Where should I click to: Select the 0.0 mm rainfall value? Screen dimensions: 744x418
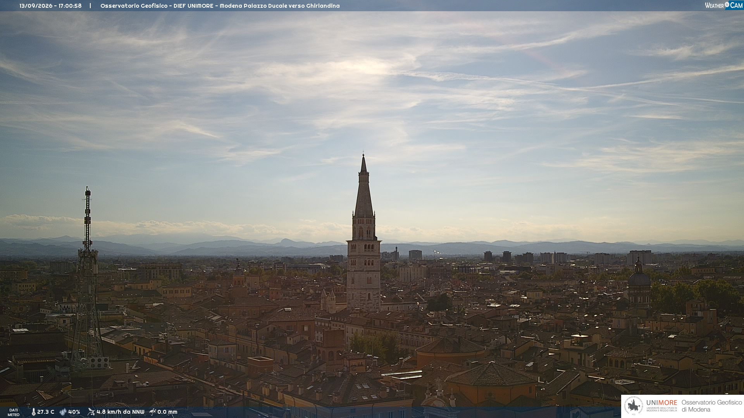pyautogui.click(x=167, y=412)
